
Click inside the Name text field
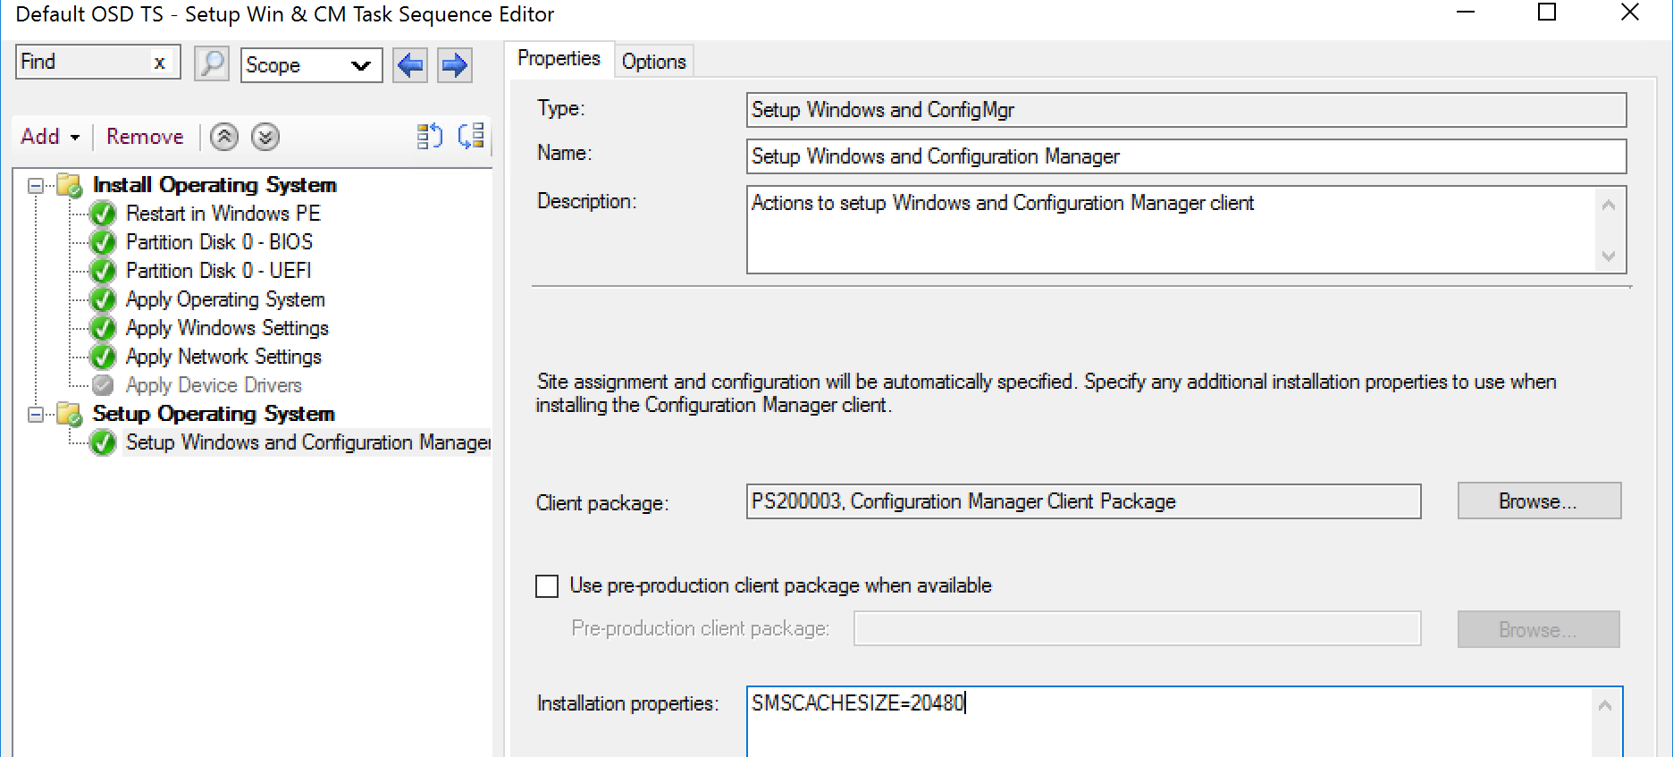[x=1185, y=156]
